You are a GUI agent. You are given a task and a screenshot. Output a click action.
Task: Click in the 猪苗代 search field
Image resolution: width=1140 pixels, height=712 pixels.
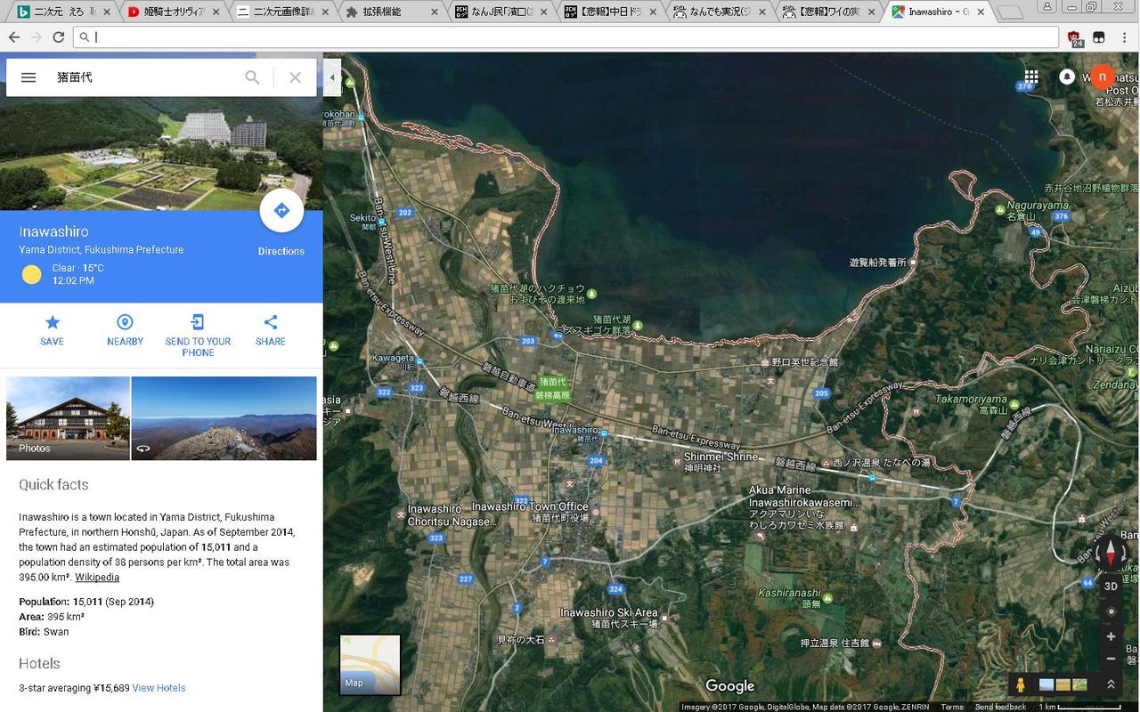(142, 77)
